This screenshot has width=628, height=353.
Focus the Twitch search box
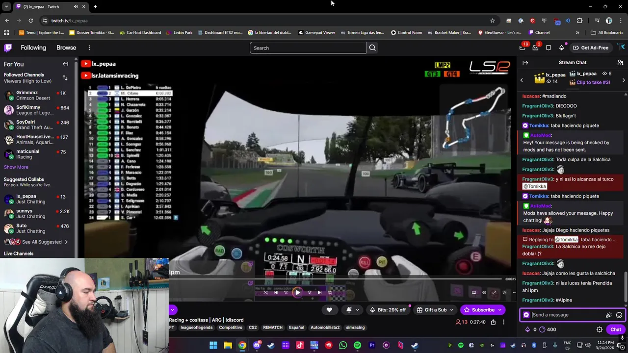[x=308, y=48]
